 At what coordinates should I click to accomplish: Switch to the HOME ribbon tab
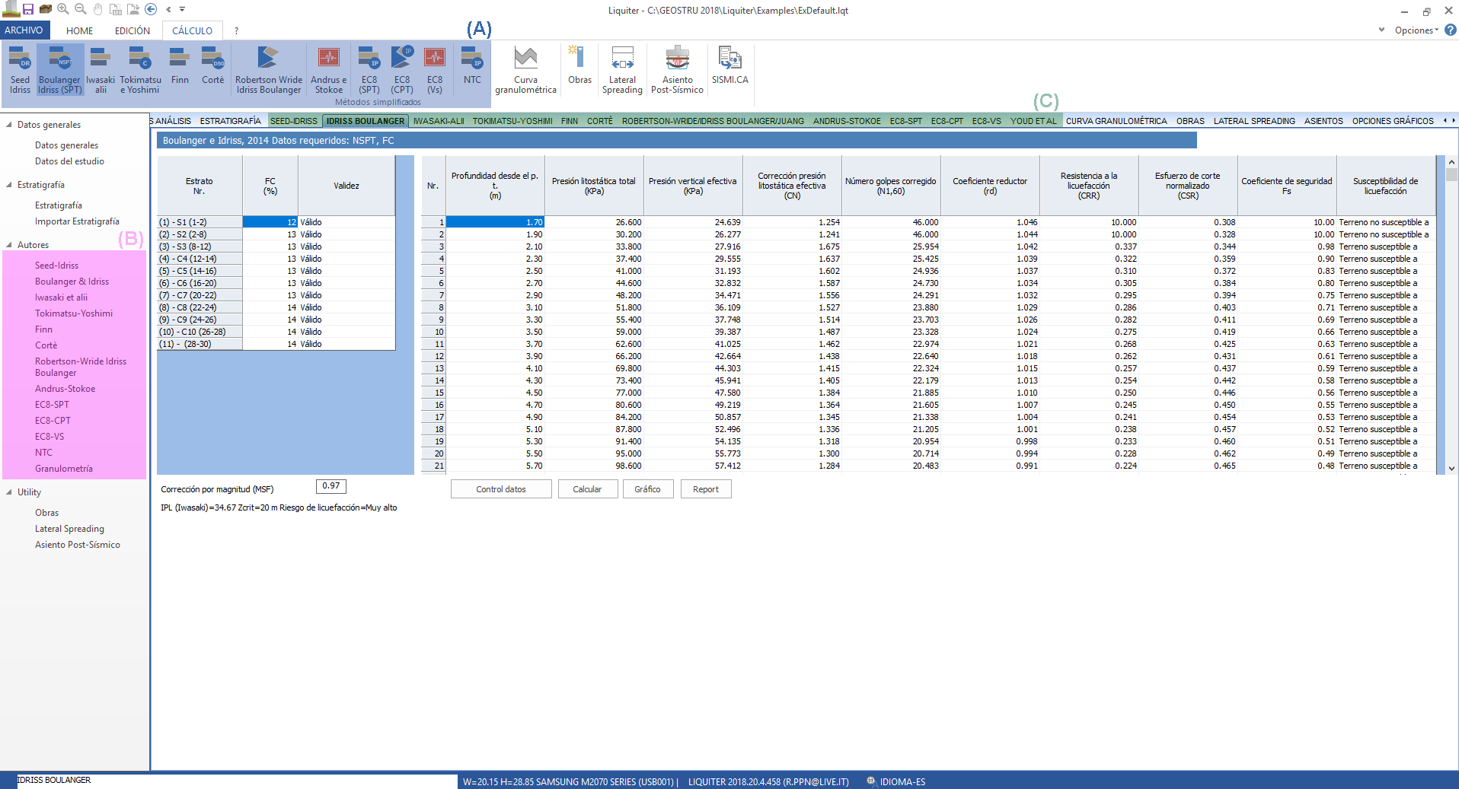tap(79, 30)
